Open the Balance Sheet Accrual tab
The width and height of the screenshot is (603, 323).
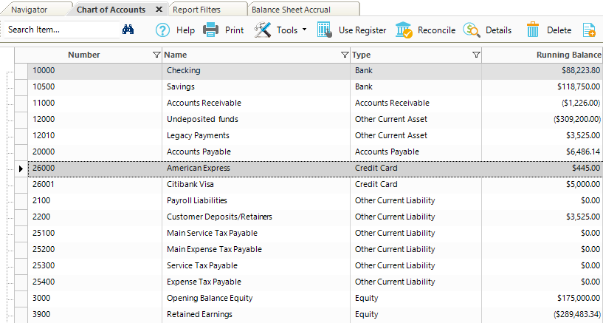tap(291, 10)
